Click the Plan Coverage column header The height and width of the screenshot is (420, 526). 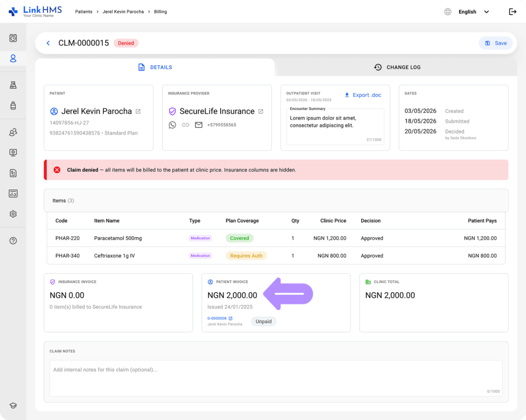242,221
